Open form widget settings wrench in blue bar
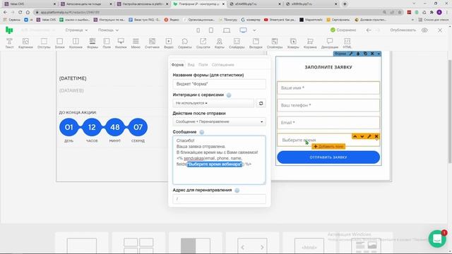 click(x=351, y=54)
